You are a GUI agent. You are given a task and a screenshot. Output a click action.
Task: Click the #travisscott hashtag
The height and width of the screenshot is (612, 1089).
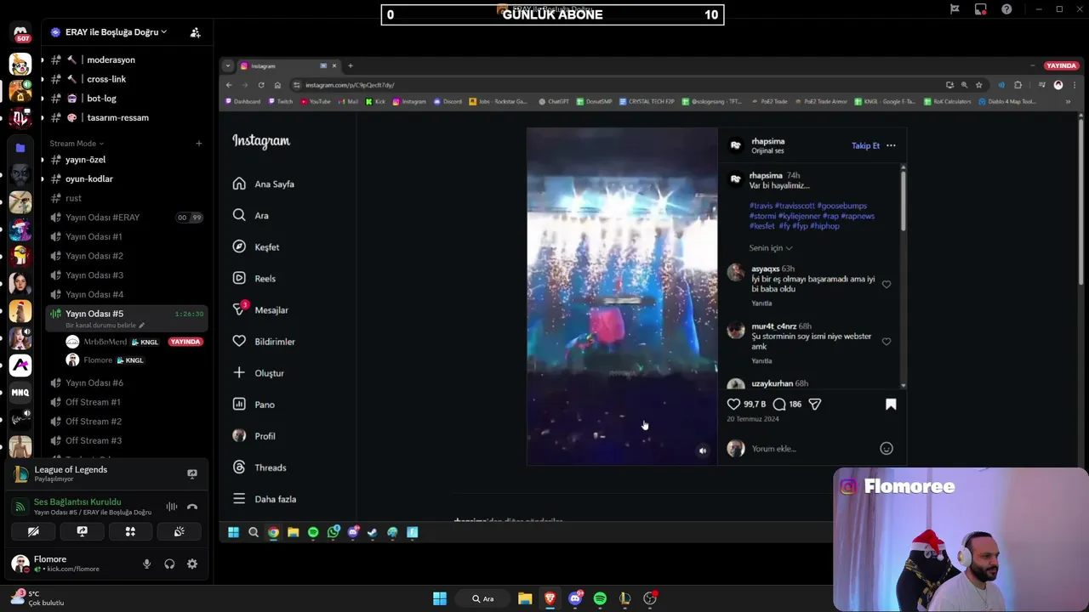(x=795, y=206)
